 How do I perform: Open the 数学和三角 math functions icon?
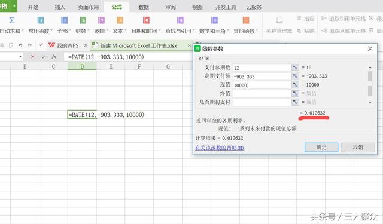click(214, 20)
